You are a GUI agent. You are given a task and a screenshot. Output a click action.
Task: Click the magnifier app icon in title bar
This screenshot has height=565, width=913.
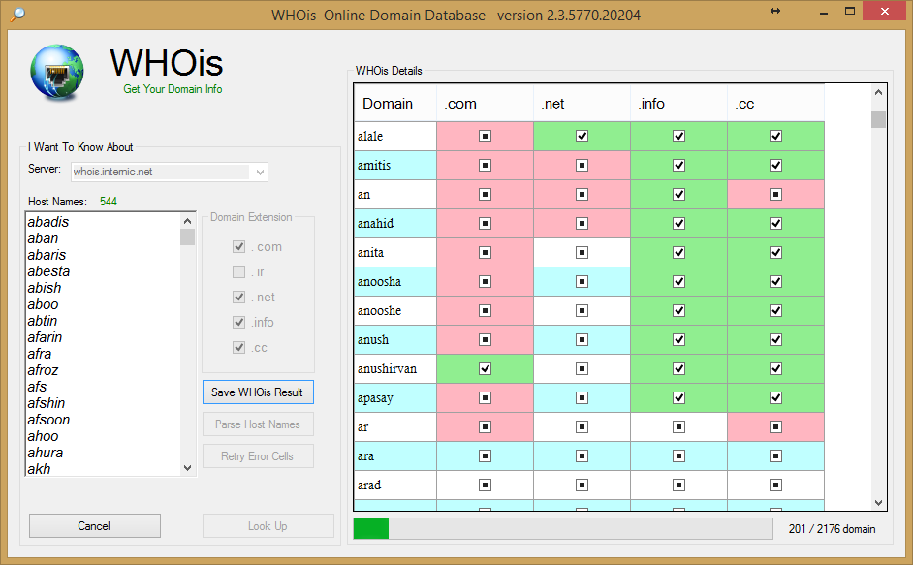point(17,14)
